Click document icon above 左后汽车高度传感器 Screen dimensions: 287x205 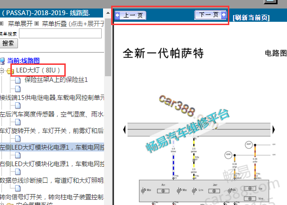click(18, 106)
